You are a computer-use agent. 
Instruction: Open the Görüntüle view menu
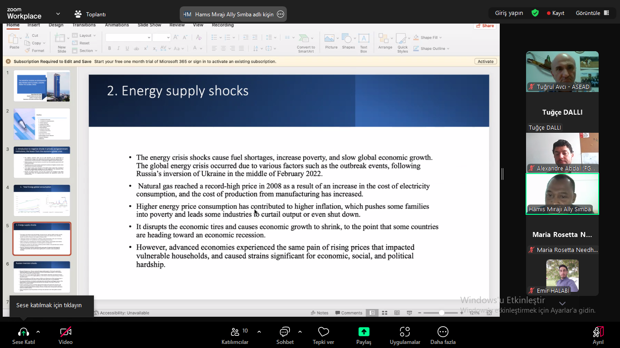click(592, 13)
